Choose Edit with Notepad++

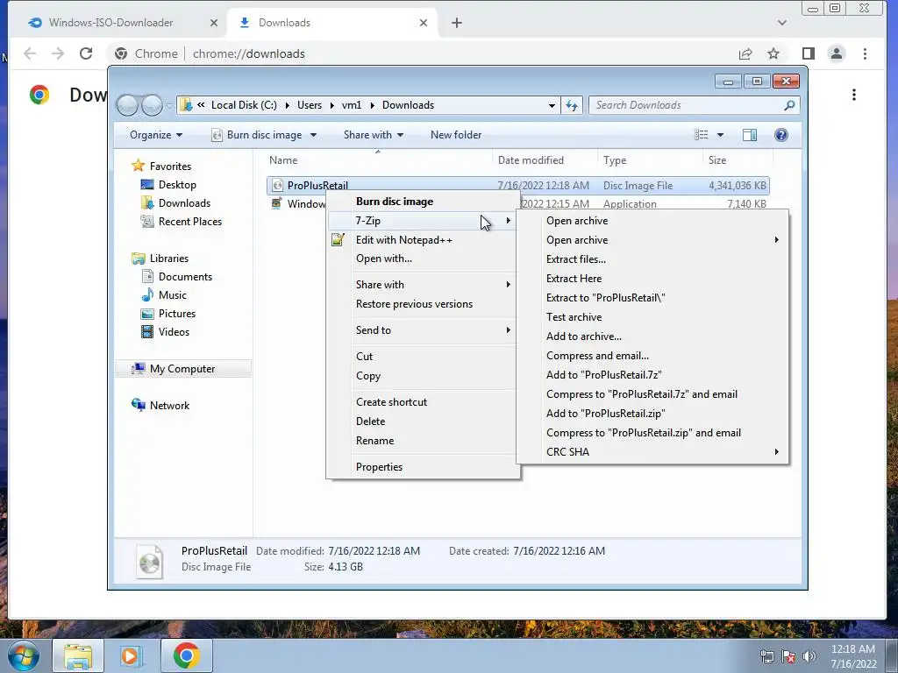click(x=423, y=240)
